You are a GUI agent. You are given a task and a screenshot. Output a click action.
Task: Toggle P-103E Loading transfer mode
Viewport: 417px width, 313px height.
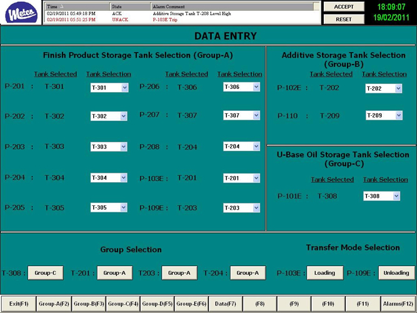click(x=324, y=273)
